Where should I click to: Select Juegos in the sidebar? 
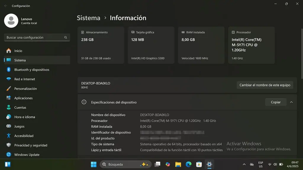37,126
